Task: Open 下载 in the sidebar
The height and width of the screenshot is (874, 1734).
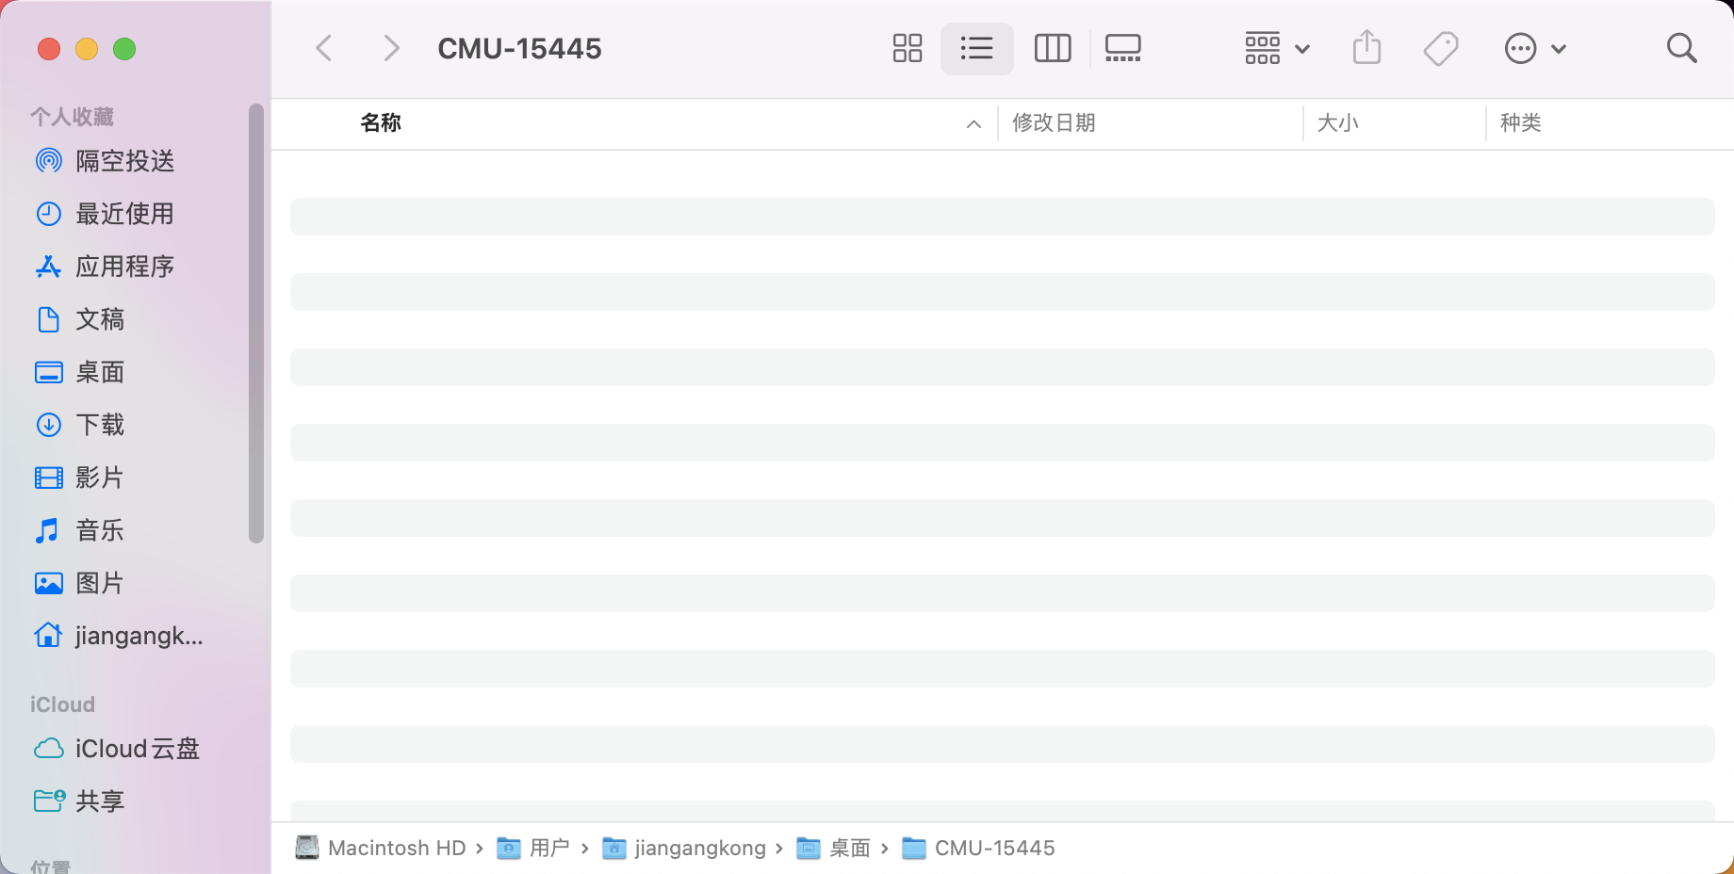Action: pos(100,425)
